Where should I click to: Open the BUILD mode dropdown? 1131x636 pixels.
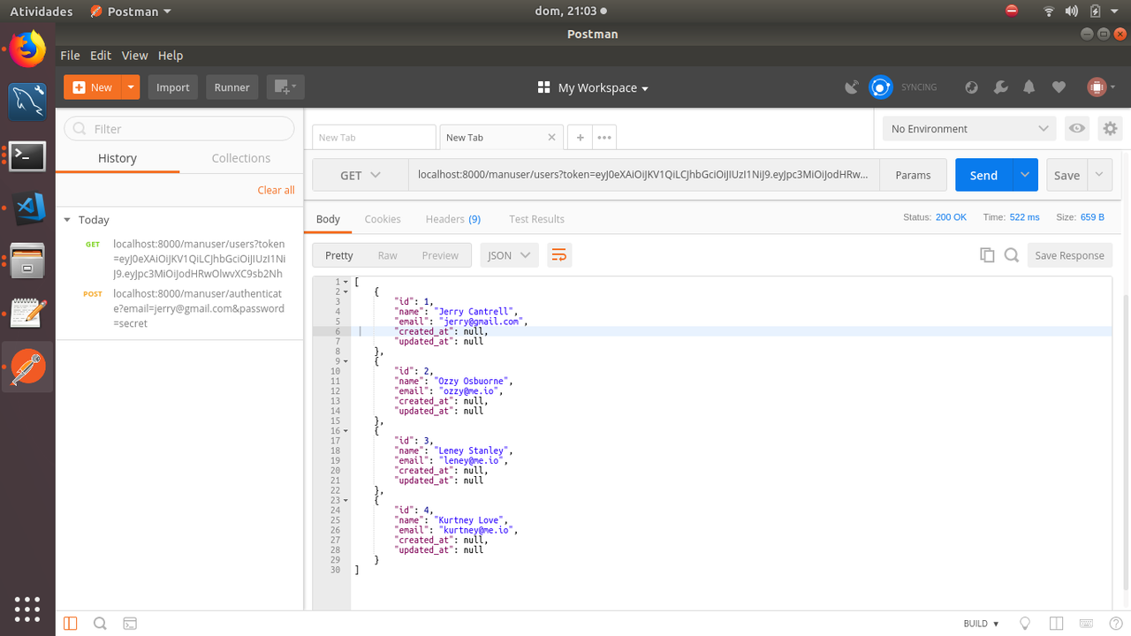(x=981, y=624)
